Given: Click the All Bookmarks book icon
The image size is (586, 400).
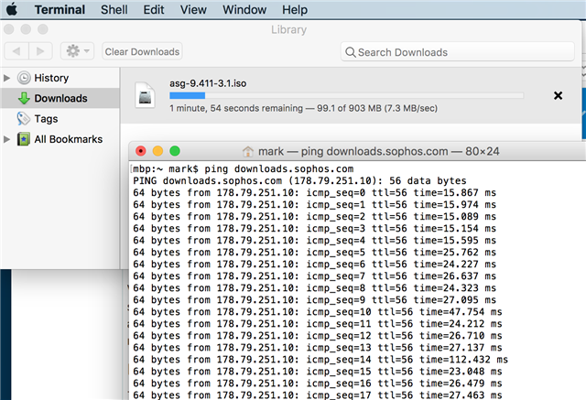Looking at the screenshot, I should point(24,139).
